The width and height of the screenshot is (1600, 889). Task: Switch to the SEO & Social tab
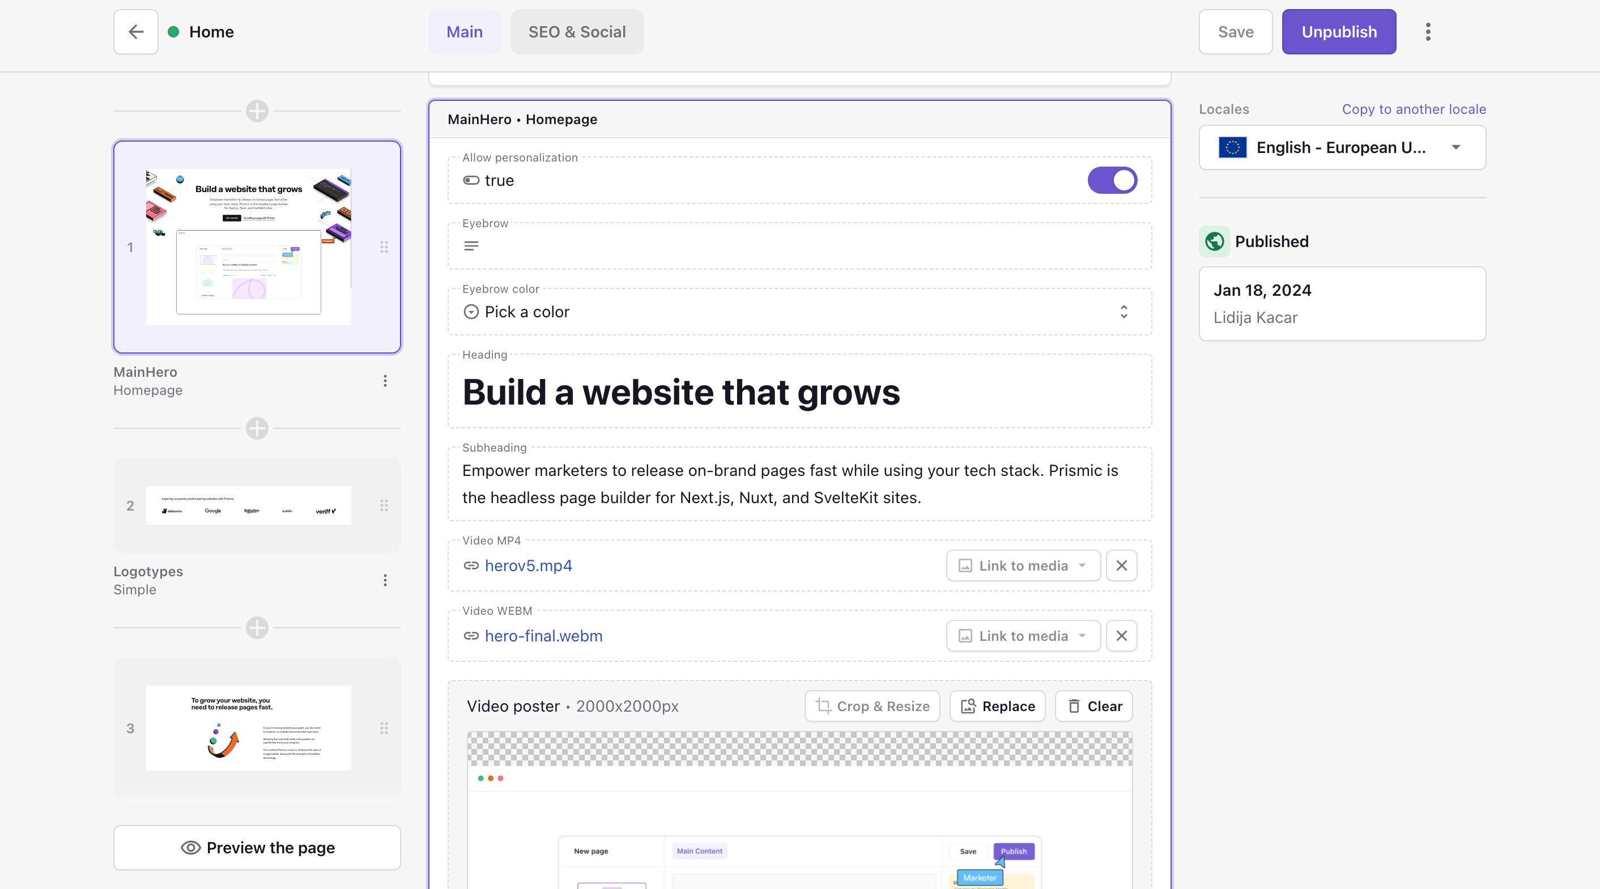tap(576, 31)
